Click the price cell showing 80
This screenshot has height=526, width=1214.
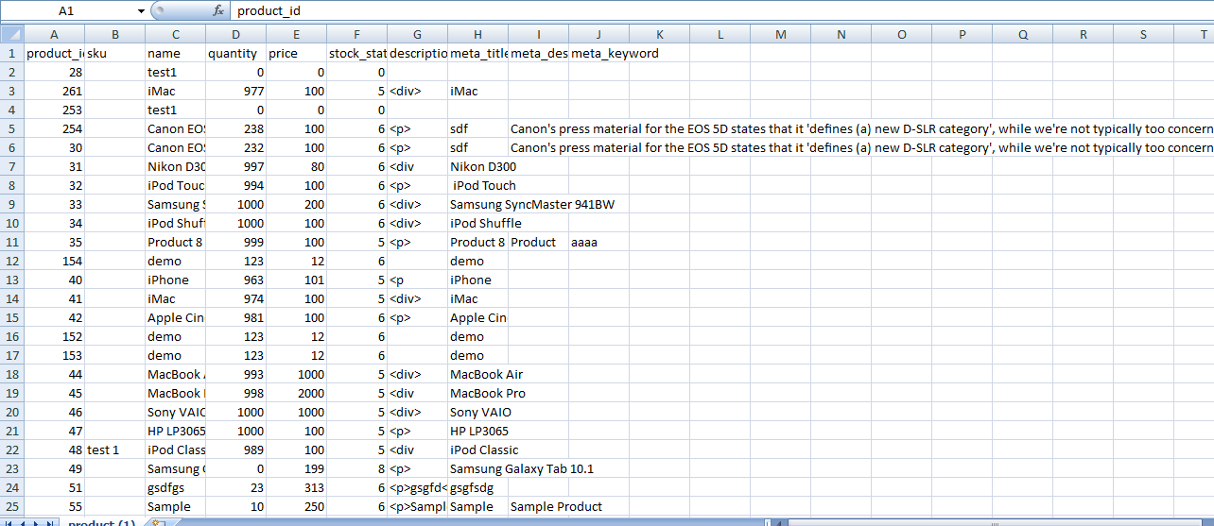pos(296,167)
